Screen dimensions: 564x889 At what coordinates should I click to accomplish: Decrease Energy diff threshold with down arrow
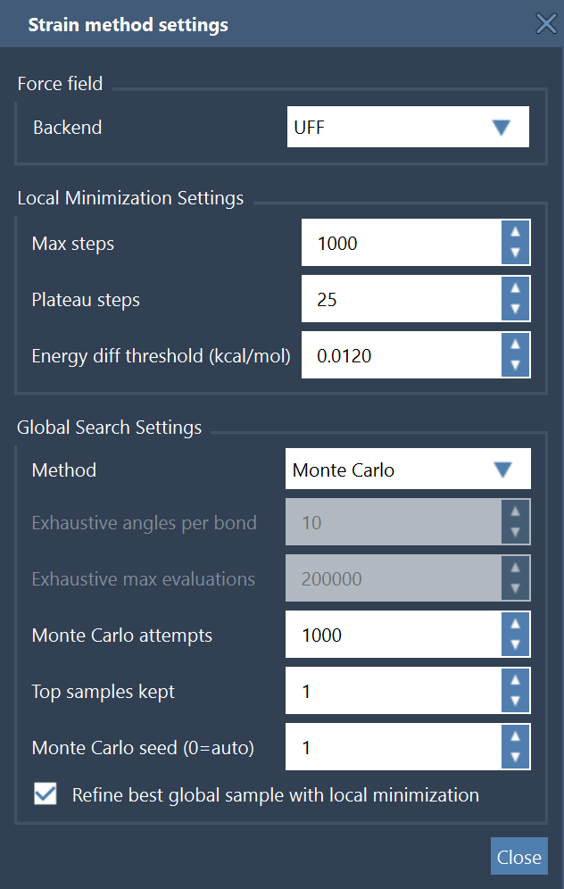(516, 365)
